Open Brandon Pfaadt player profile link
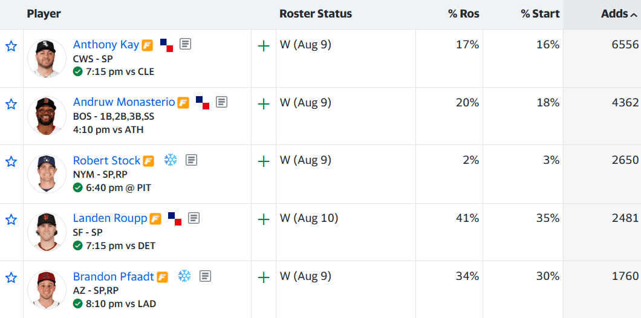The image size is (641, 318). click(114, 277)
